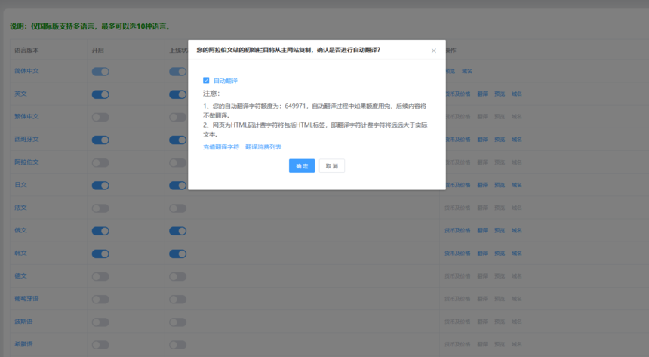Close the auto-translate dialog with the X
Screen dimensions: 649x357
point(433,51)
